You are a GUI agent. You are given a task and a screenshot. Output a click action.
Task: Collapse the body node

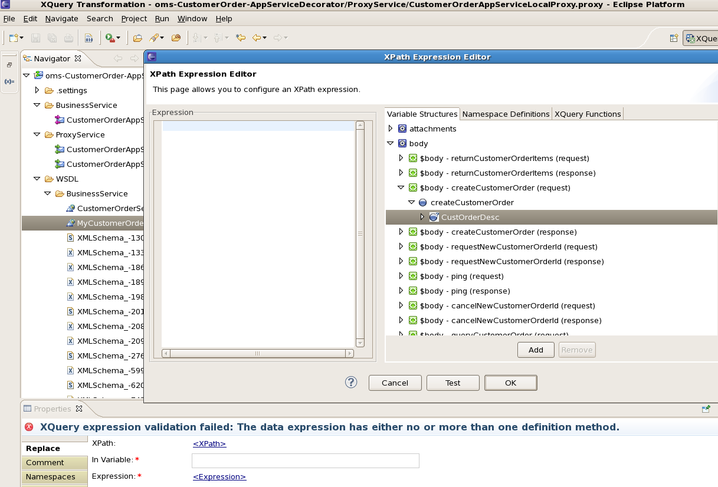coord(390,143)
